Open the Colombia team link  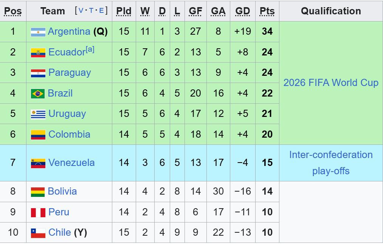tap(69, 134)
